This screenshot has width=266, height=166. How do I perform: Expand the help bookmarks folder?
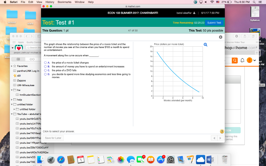point(12,100)
